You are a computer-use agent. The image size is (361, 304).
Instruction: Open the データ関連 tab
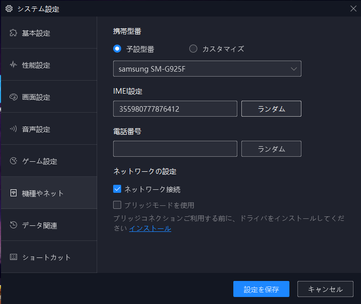[x=49, y=225]
